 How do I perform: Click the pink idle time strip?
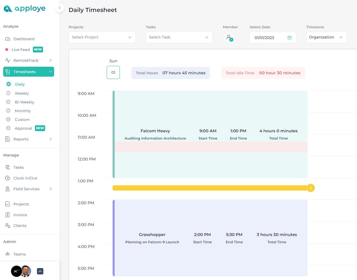(x=211, y=147)
